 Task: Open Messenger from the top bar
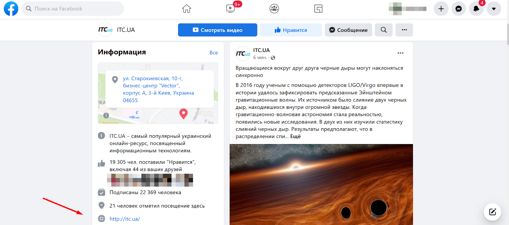[458, 9]
